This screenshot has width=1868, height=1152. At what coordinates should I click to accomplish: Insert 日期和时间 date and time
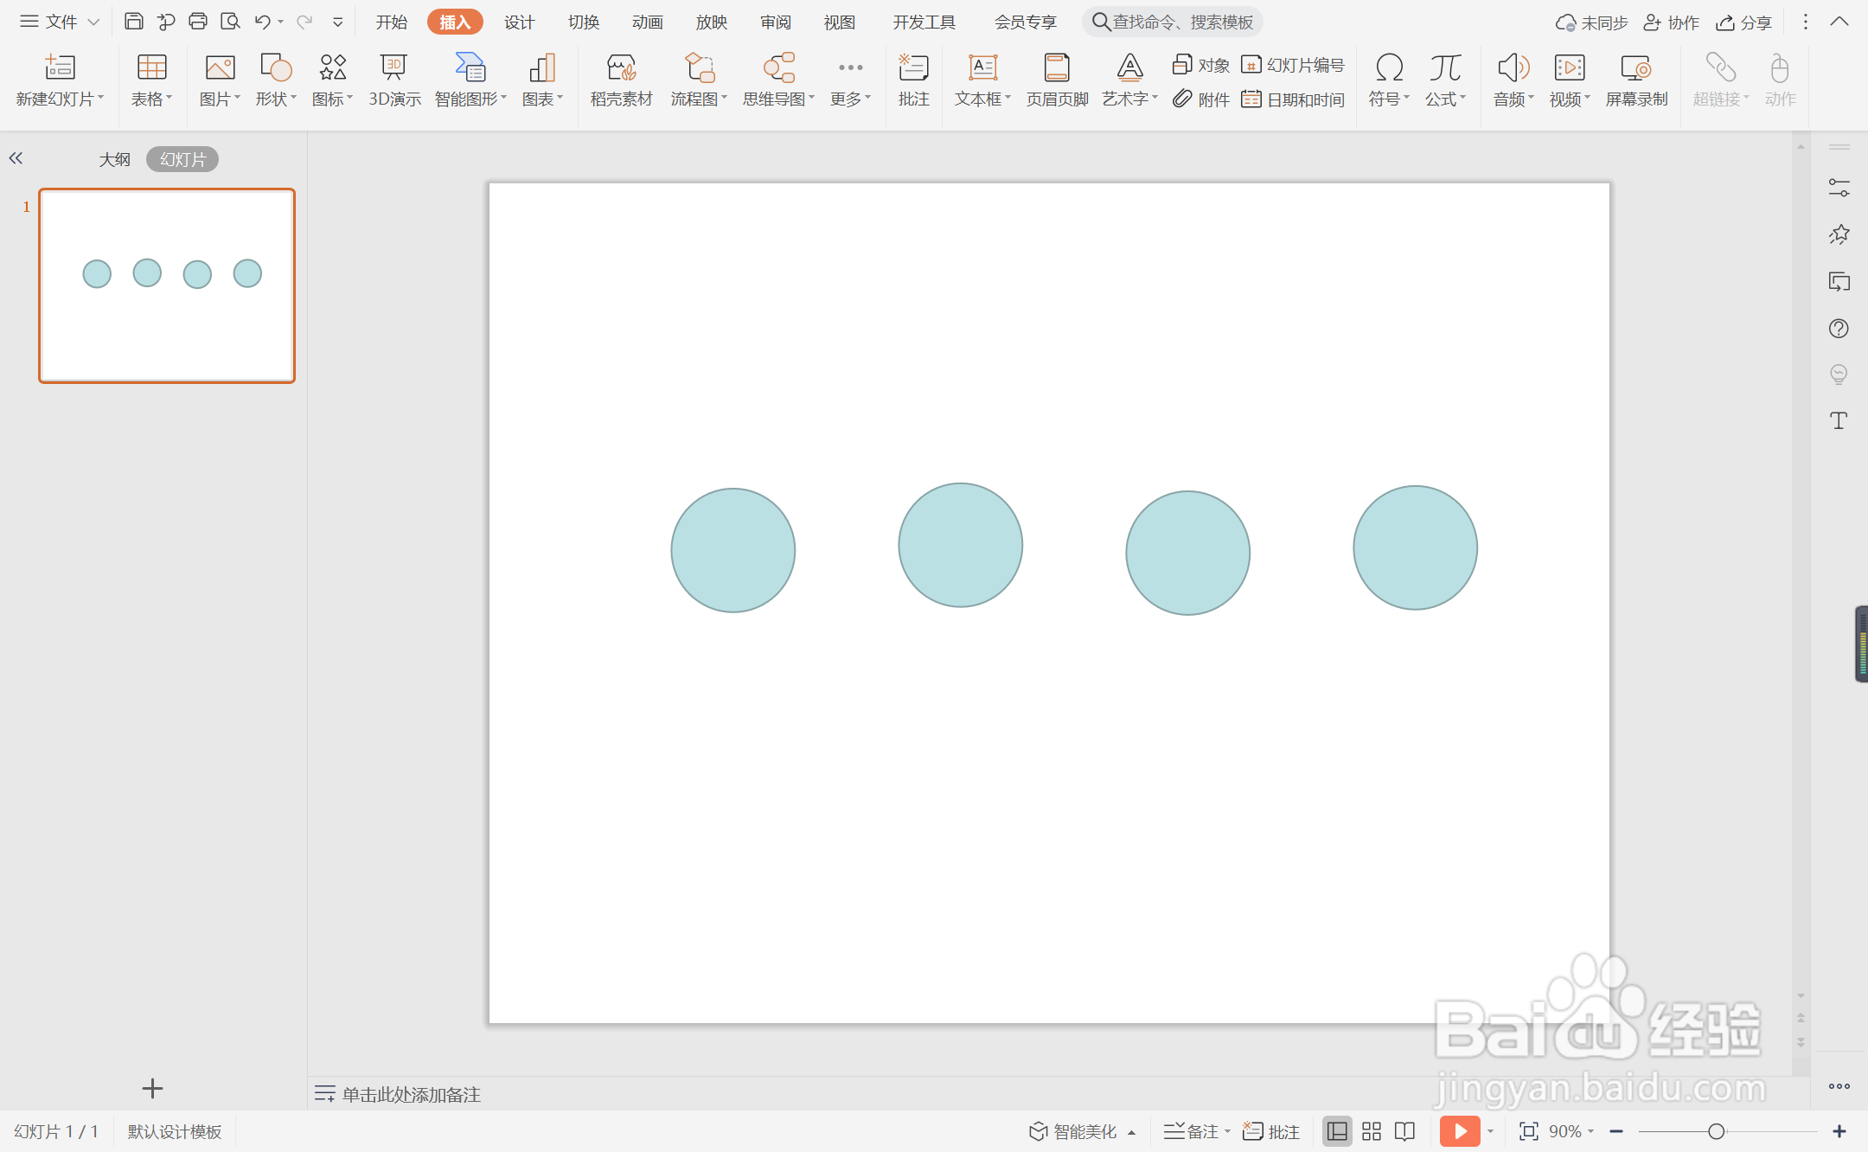tap(1293, 99)
